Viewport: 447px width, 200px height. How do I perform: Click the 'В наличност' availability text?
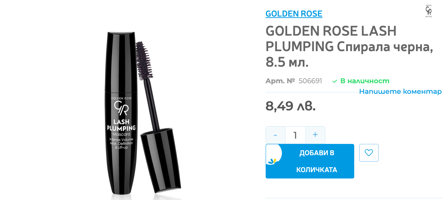[365, 81]
